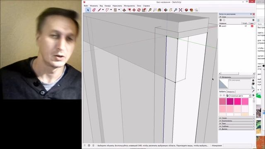Image resolution: width=265 pixels, height=149 pixels.
Task: Select the Layer0 active radio button
Action: pos(220,26)
